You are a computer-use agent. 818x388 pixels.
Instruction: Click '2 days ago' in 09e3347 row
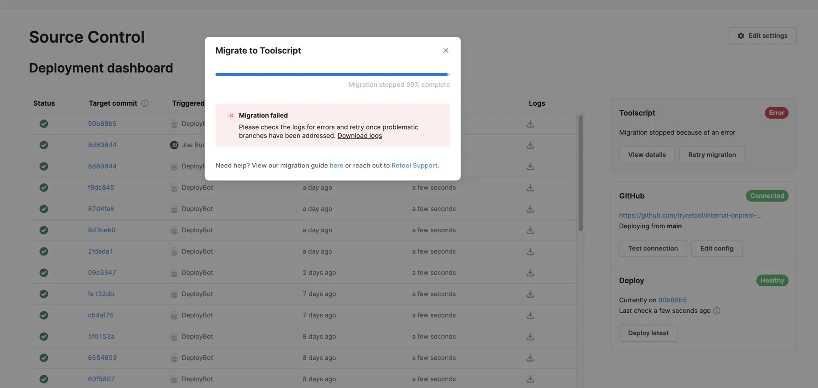tap(319, 273)
